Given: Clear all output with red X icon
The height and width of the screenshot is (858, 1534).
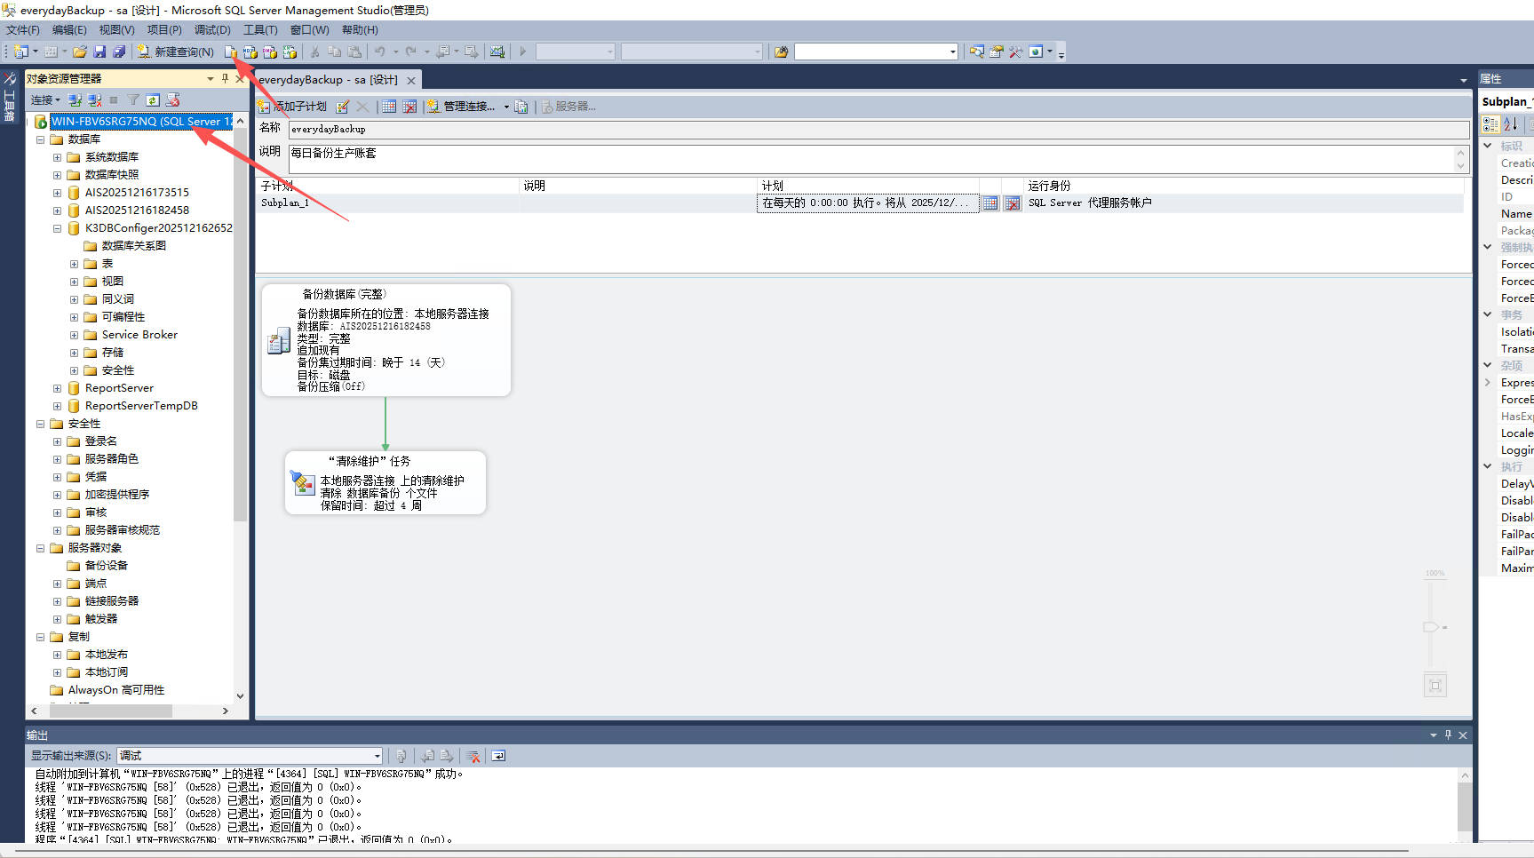Looking at the screenshot, I should pos(473,756).
